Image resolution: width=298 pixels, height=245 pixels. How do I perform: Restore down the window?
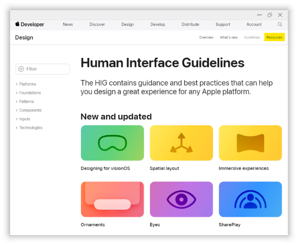(269, 15)
